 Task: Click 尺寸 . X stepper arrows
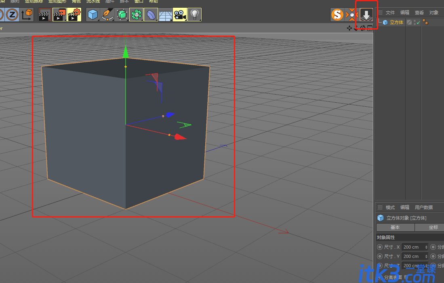[426, 247]
